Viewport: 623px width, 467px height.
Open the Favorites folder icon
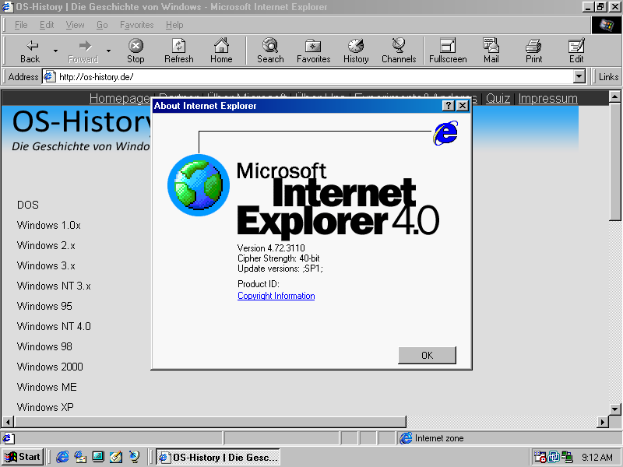[x=313, y=46]
